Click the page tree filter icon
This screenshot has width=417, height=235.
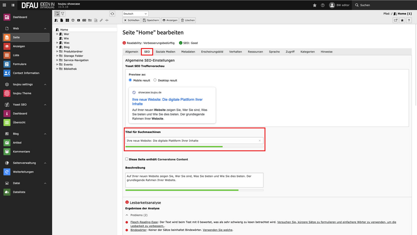click(63, 13)
